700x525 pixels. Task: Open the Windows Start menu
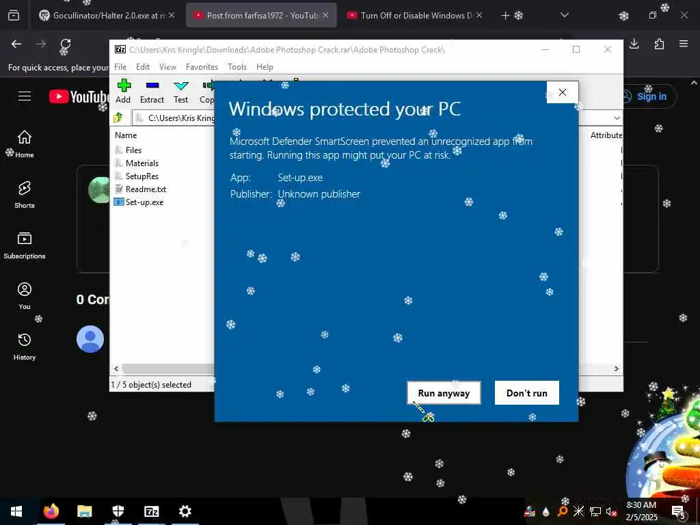[16, 511]
